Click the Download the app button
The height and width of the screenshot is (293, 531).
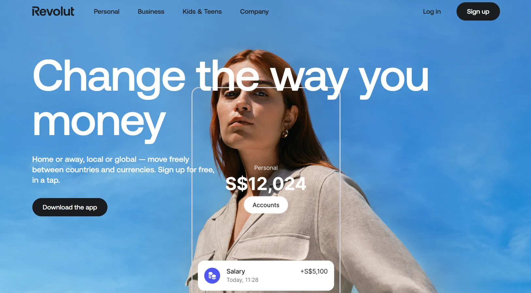70,207
